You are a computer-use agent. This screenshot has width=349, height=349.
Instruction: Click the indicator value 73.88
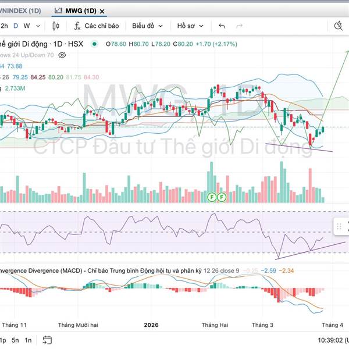(15, 66)
